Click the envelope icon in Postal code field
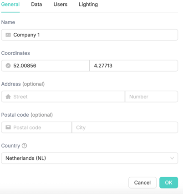The image size is (183, 194). tap(8, 128)
